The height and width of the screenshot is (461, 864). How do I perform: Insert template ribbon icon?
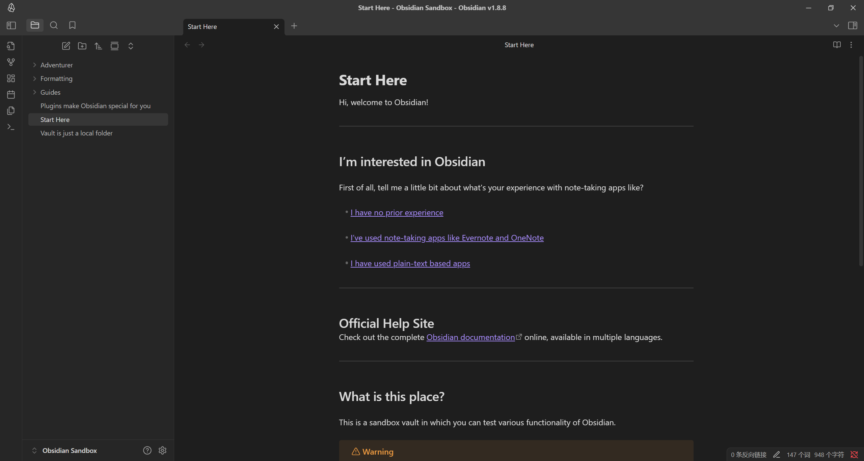(11, 111)
